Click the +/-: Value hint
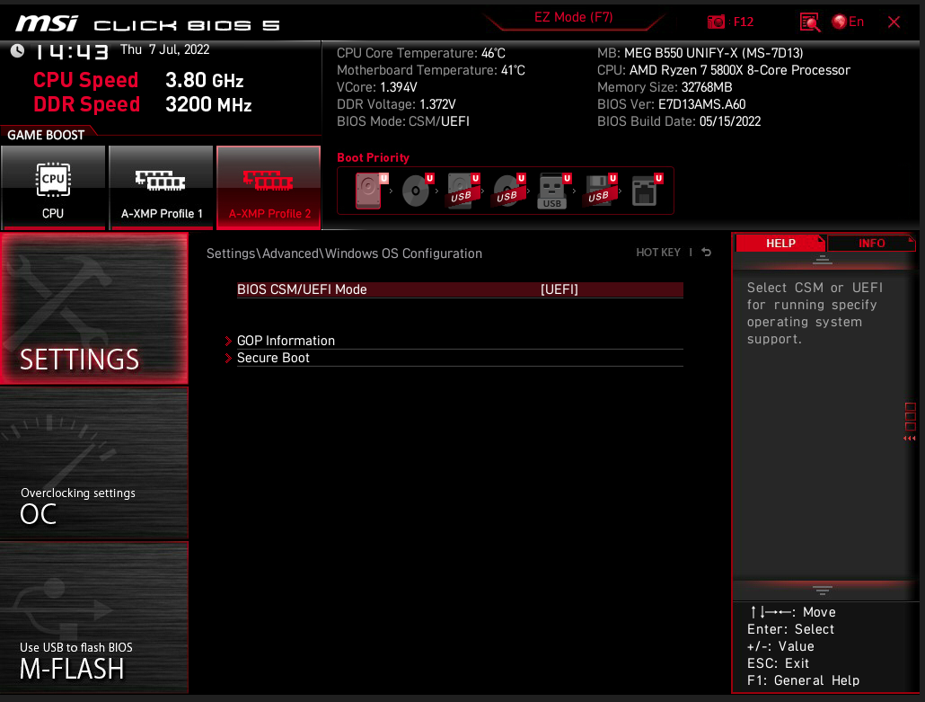The image size is (925, 702). pos(780,646)
